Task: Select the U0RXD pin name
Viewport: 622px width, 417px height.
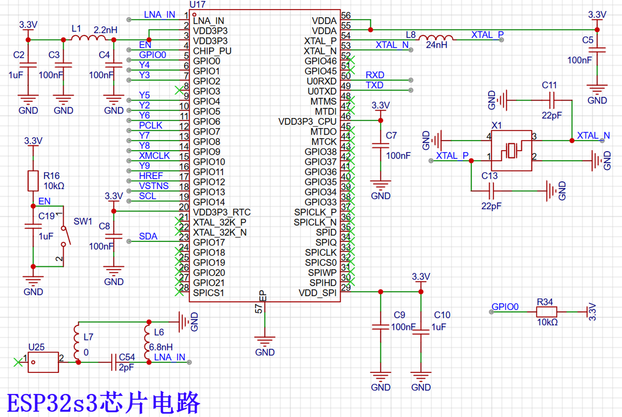Action: 322,81
